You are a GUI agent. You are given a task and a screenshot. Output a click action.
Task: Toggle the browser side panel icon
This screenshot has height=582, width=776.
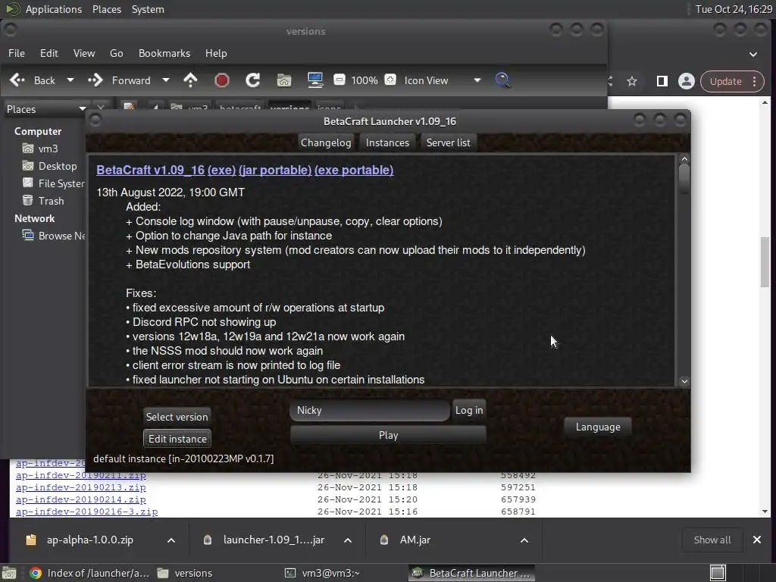click(662, 81)
